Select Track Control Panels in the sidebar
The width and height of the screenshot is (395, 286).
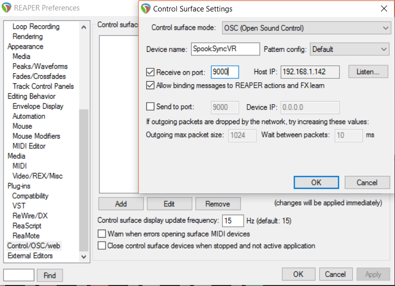(43, 86)
